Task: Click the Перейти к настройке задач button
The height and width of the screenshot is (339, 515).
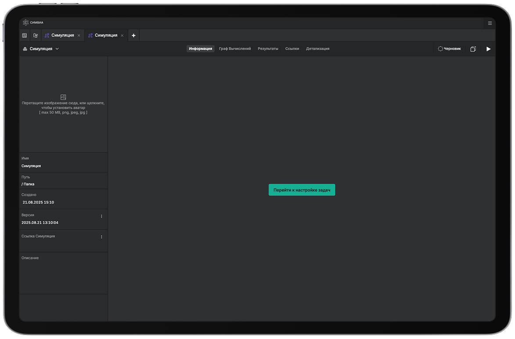Action: tap(302, 190)
